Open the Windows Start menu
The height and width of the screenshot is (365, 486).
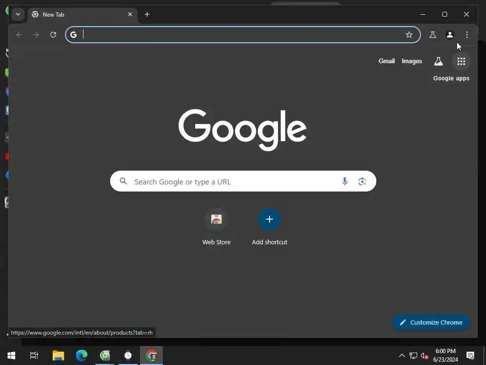click(x=11, y=355)
